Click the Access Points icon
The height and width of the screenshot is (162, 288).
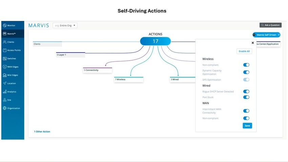click(x=5, y=50)
